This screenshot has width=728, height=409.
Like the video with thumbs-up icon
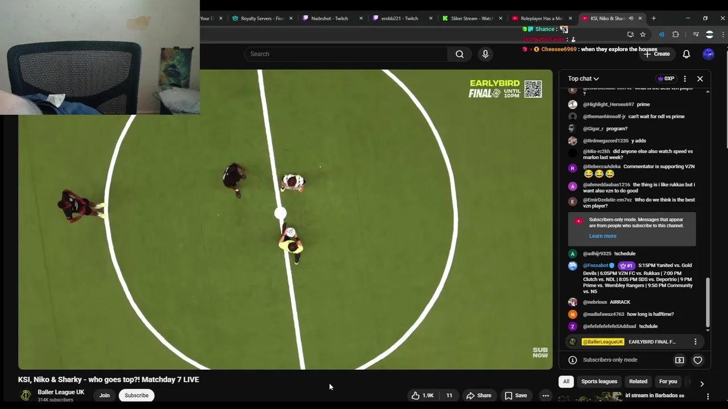pos(423,395)
